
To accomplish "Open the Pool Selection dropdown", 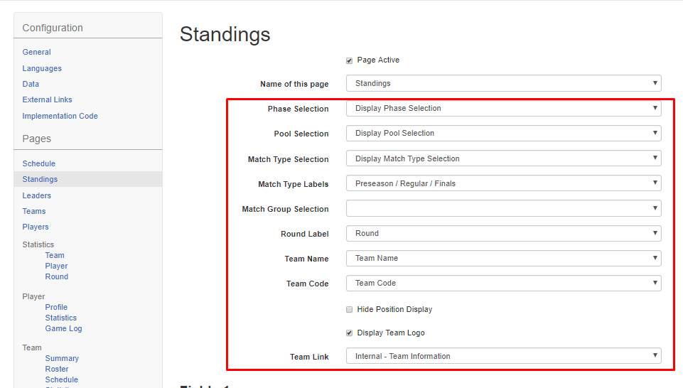I will [503, 134].
